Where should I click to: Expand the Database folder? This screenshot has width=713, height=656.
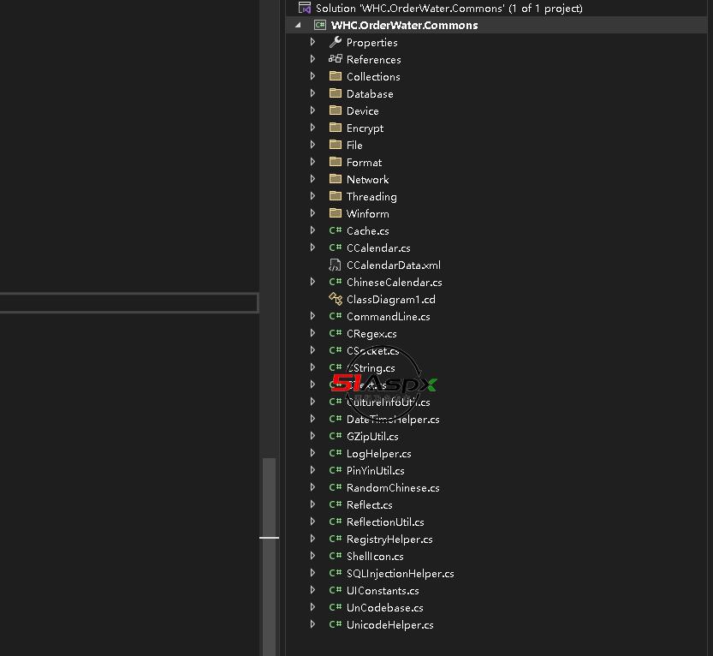point(313,93)
